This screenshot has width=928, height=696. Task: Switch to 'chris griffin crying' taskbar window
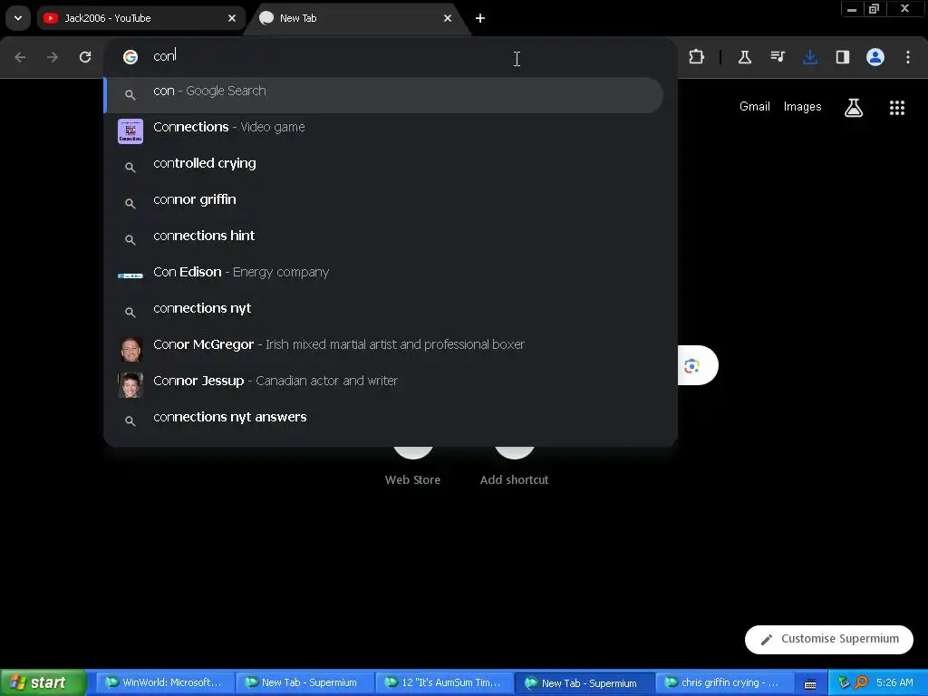point(723,683)
